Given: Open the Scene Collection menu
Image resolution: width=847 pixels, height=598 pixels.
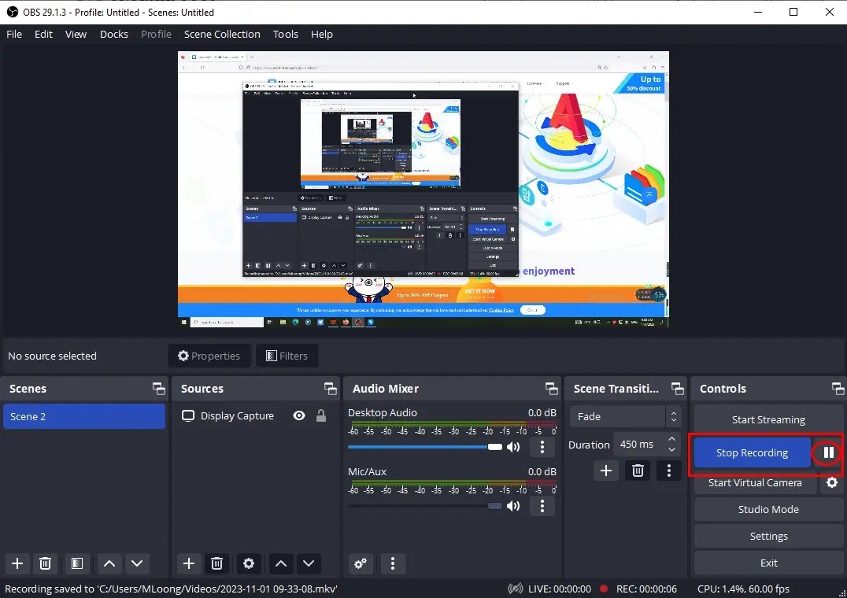Looking at the screenshot, I should [x=221, y=34].
